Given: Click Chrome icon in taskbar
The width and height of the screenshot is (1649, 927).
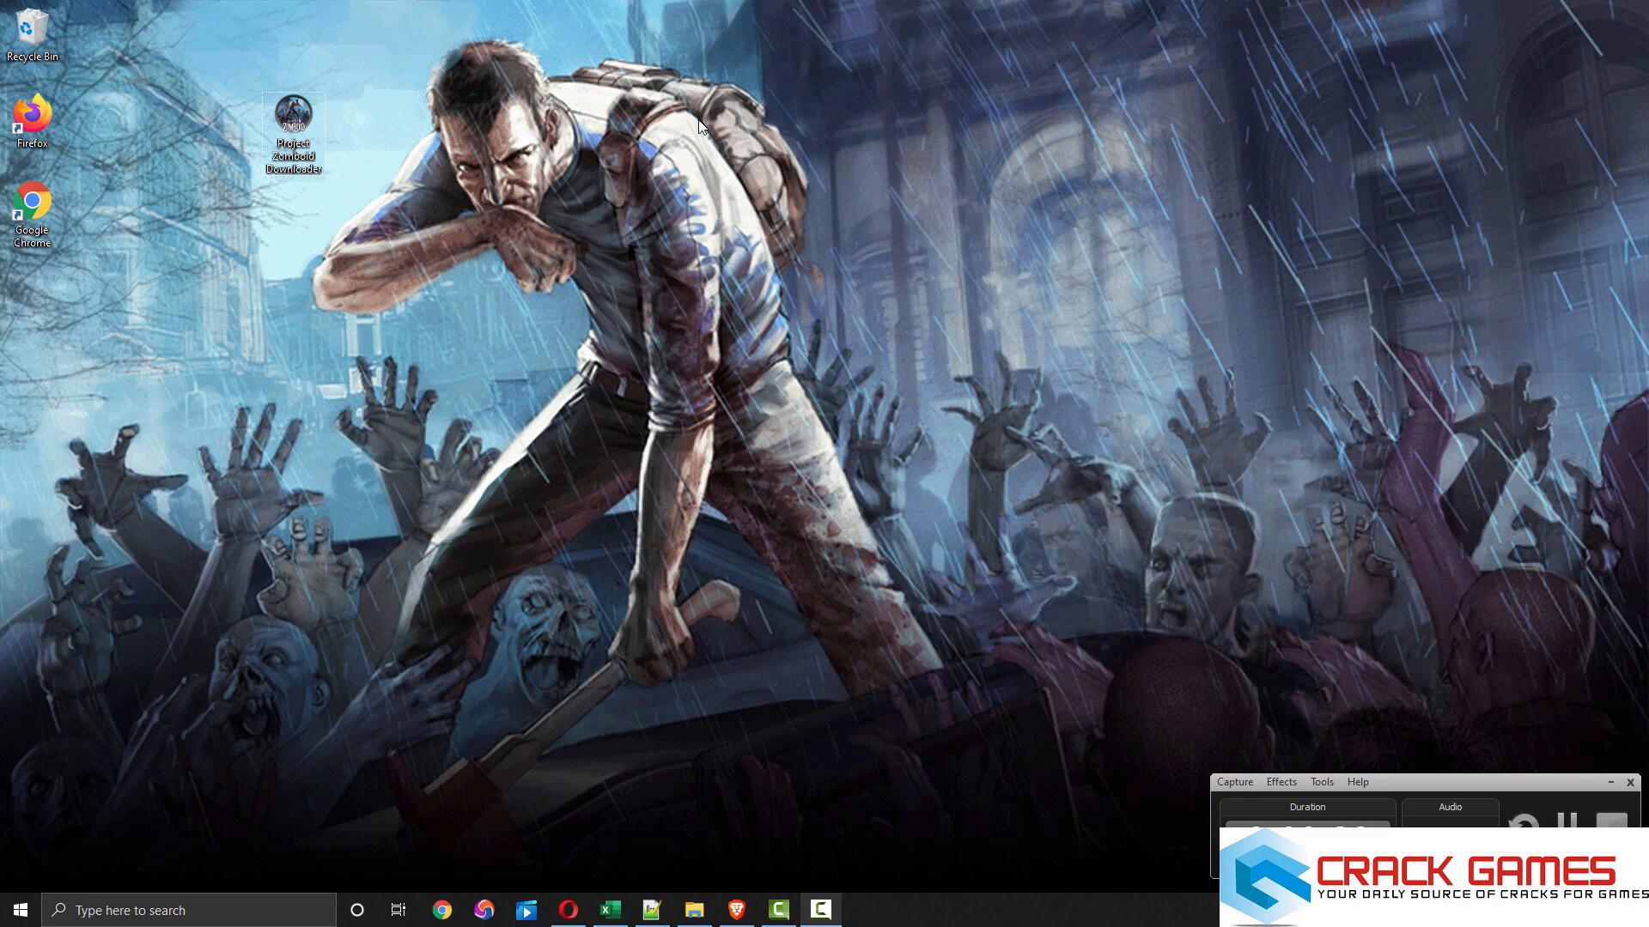Looking at the screenshot, I should (x=442, y=910).
